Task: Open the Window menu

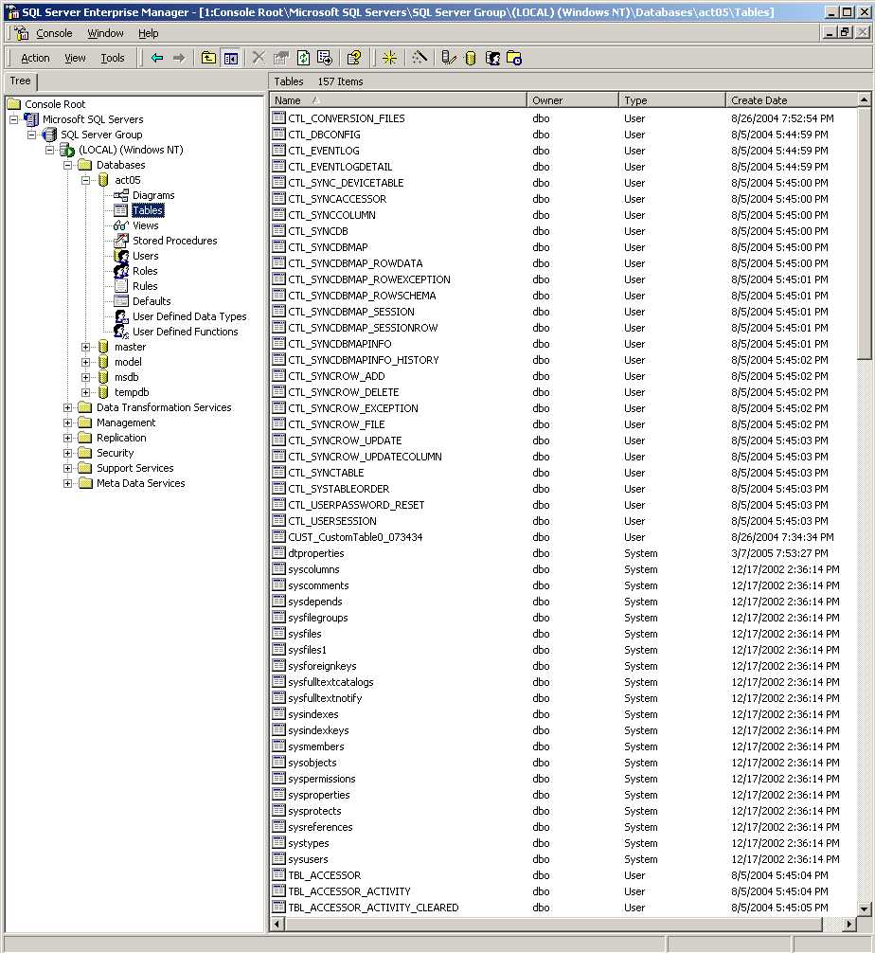Action: tap(105, 33)
